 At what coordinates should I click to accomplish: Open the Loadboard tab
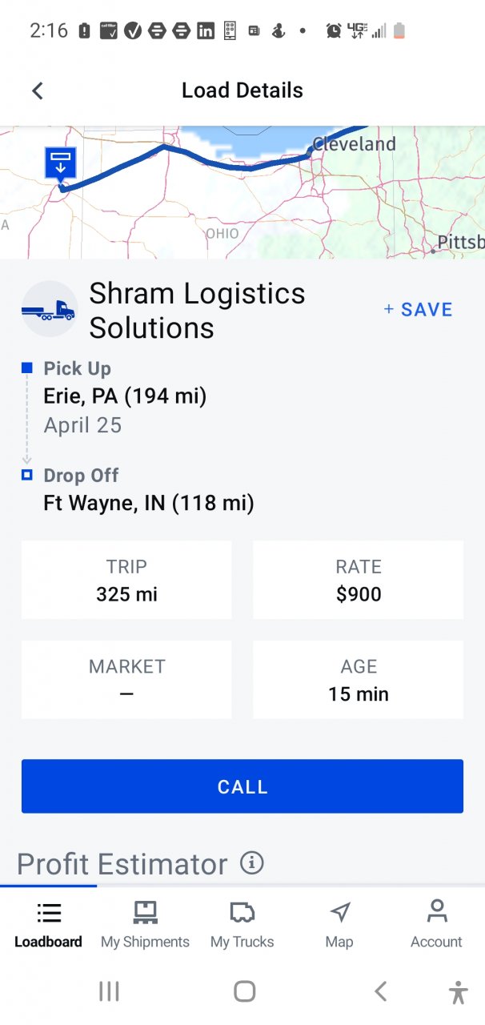[48, 925]
